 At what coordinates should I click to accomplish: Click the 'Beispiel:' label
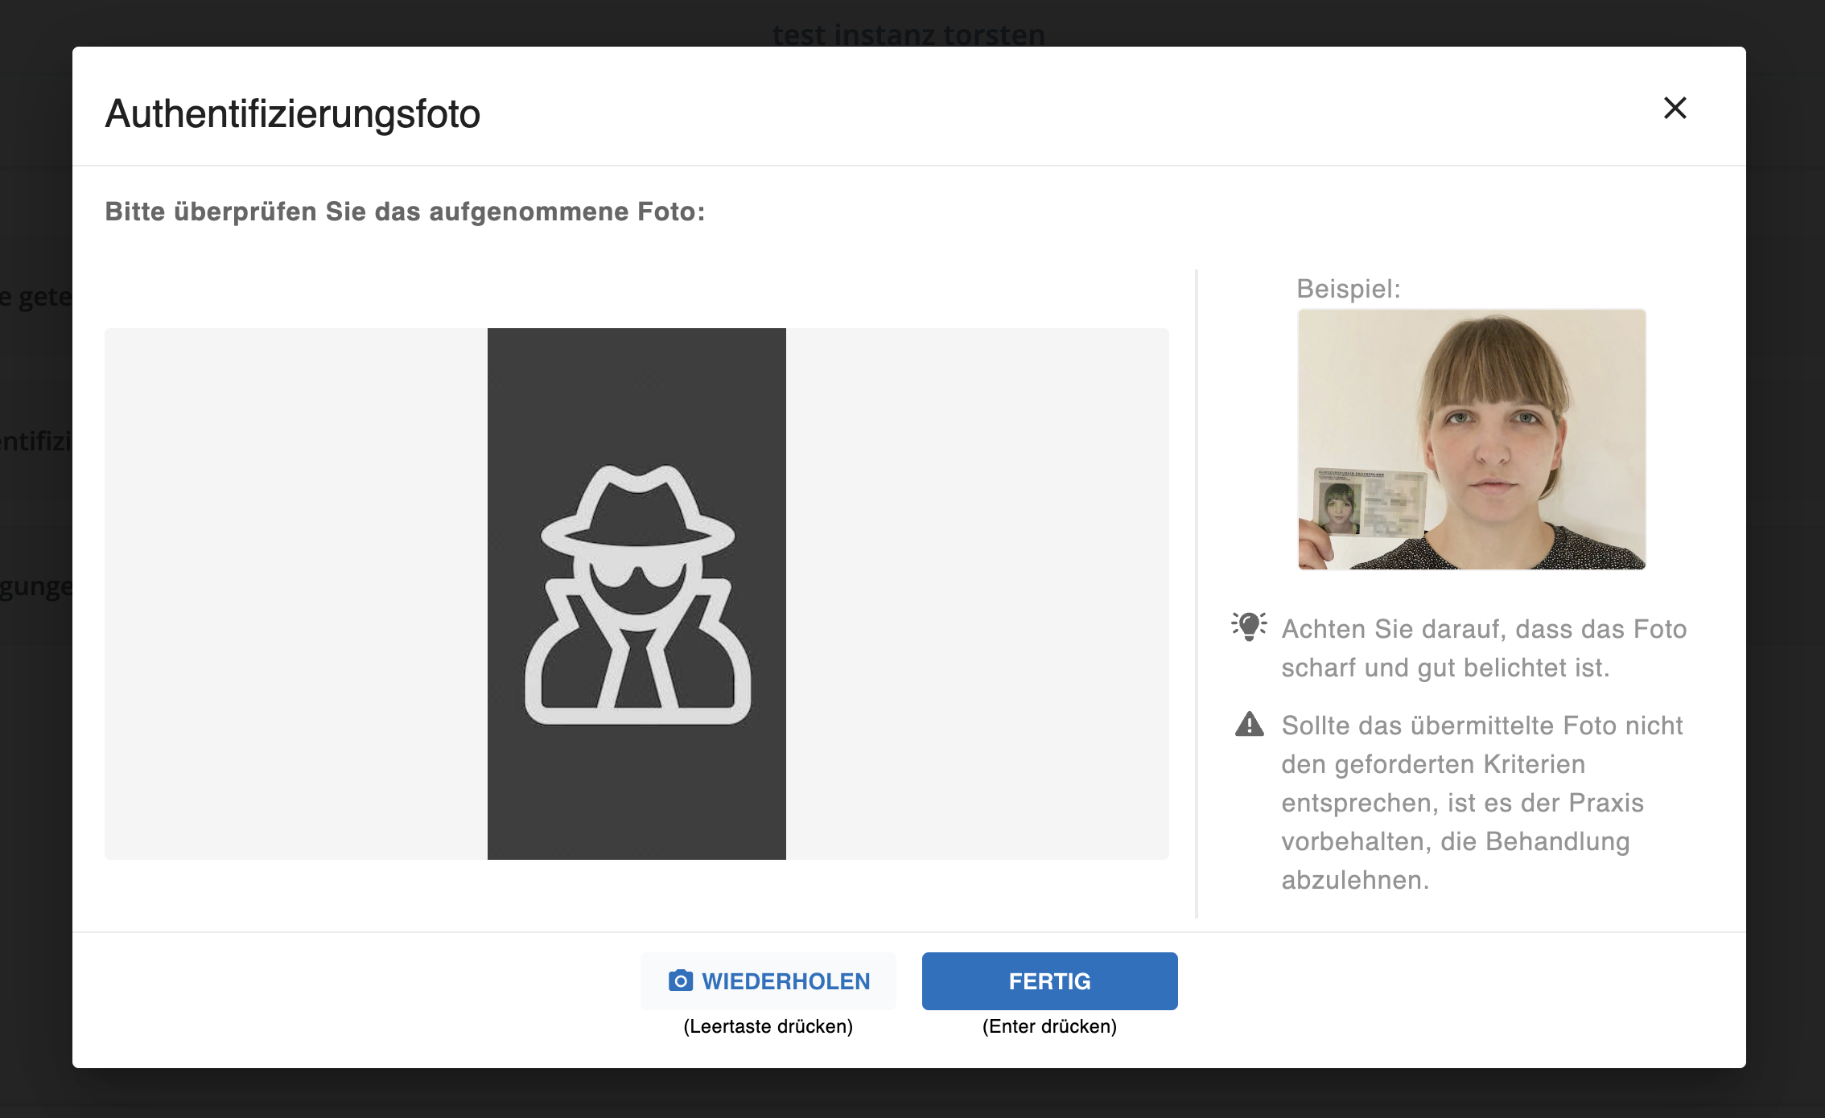click(1349, 289)
